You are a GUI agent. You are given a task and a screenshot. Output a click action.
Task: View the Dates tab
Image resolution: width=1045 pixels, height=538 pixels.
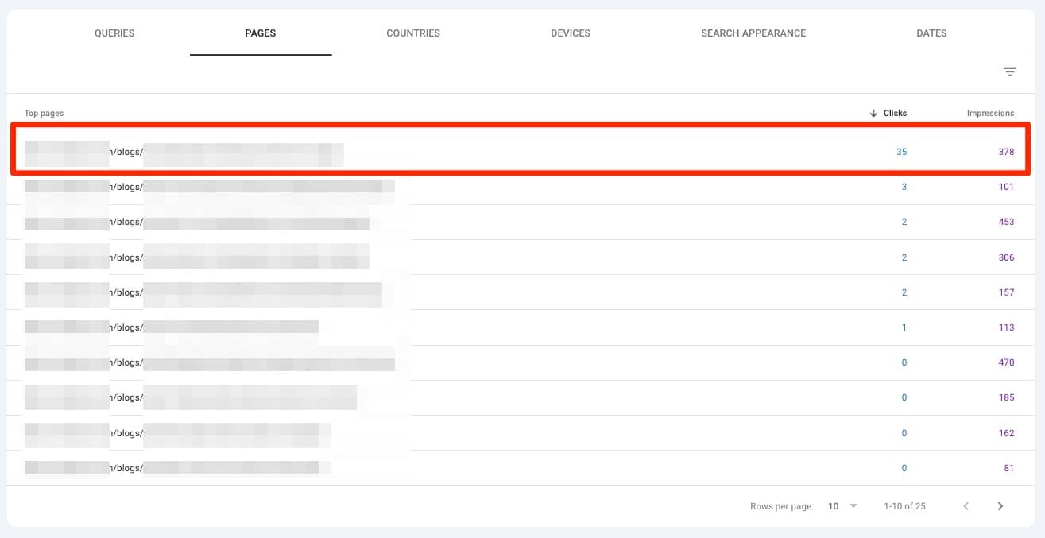tap(931, 33)
